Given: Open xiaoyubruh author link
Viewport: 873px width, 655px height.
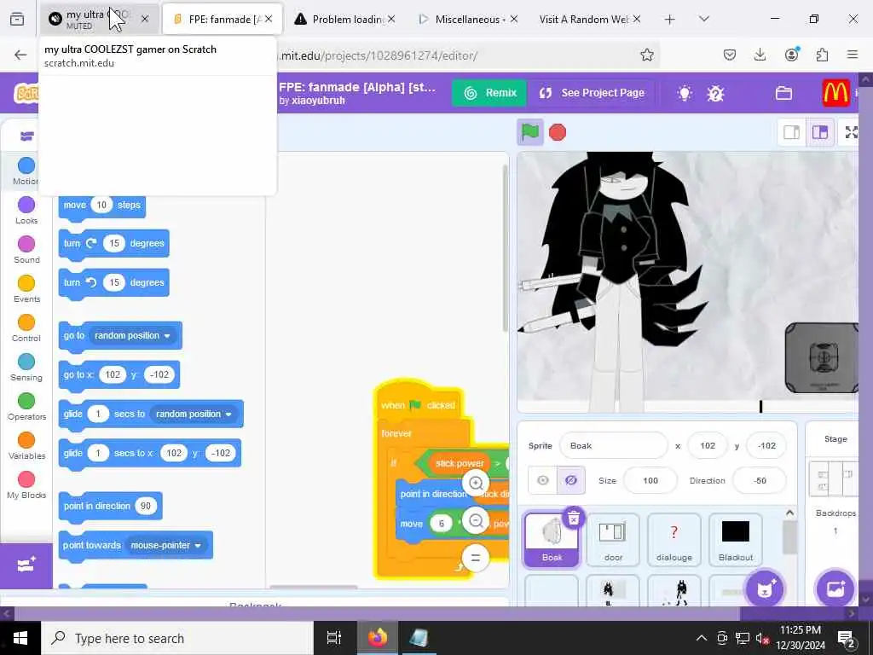Looking at the screenshot, I should tap(319, 101).
